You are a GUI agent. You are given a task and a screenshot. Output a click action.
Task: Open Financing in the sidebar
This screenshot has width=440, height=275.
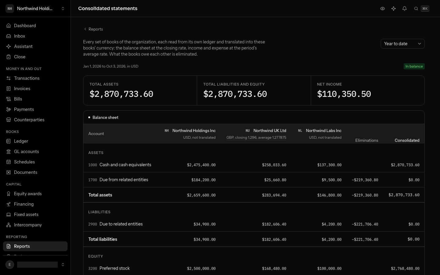35,204
